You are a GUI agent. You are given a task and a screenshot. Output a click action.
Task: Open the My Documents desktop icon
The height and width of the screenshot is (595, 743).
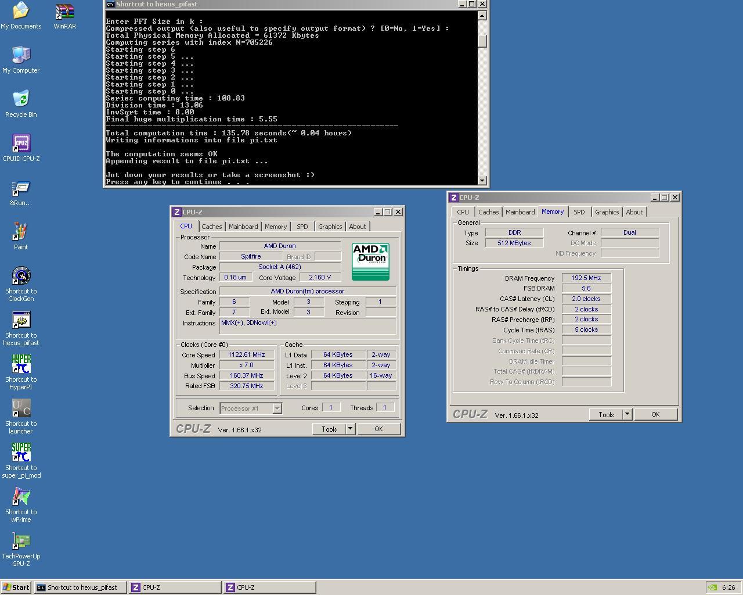pos(21,15)
